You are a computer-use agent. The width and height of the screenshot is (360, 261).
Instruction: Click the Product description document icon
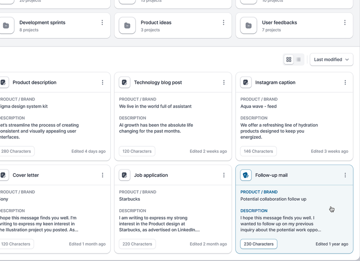pyautogui.click(x=3, y=82)
